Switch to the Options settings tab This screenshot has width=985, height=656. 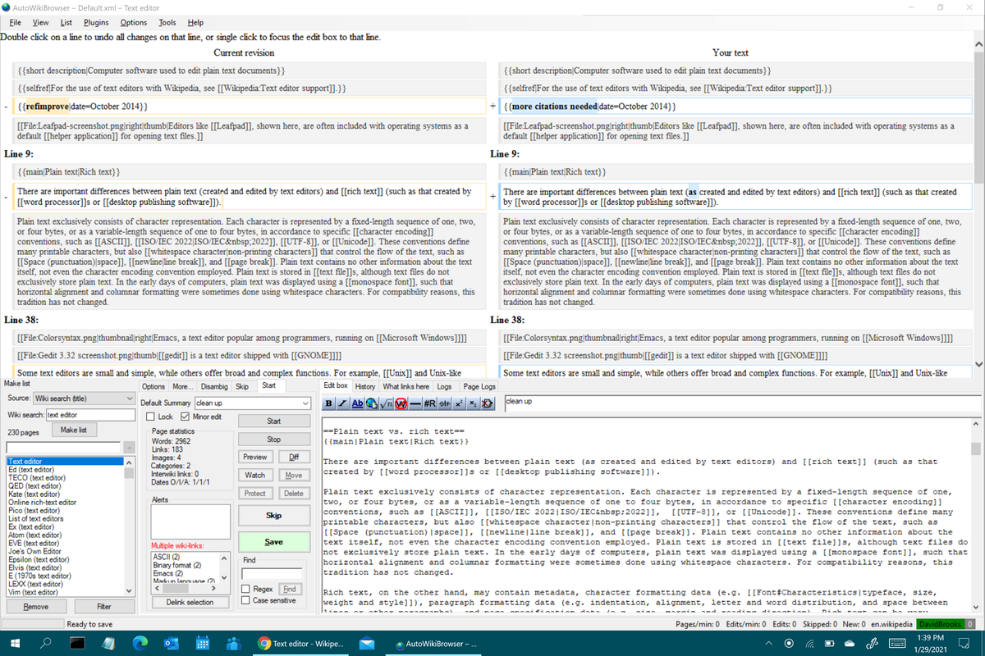(x=153, y=386)
